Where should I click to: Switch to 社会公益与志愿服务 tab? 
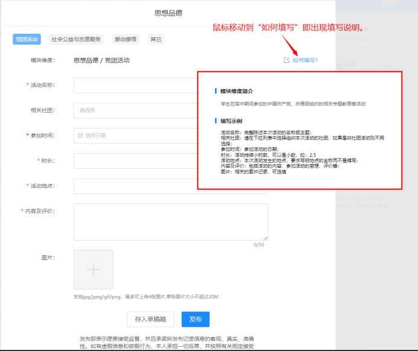[x=76, y=39]
